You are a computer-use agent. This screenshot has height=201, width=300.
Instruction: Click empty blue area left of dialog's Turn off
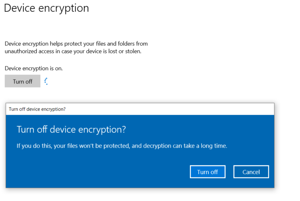point(98,172)
